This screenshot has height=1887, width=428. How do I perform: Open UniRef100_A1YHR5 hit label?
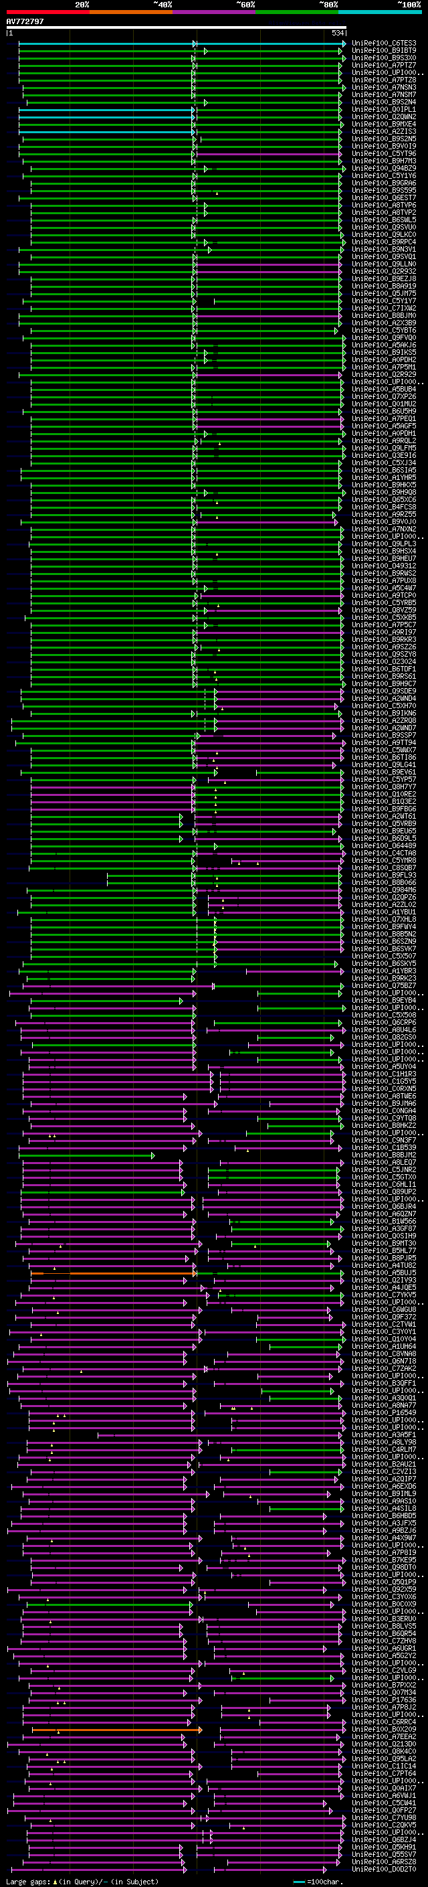[383, 478]
